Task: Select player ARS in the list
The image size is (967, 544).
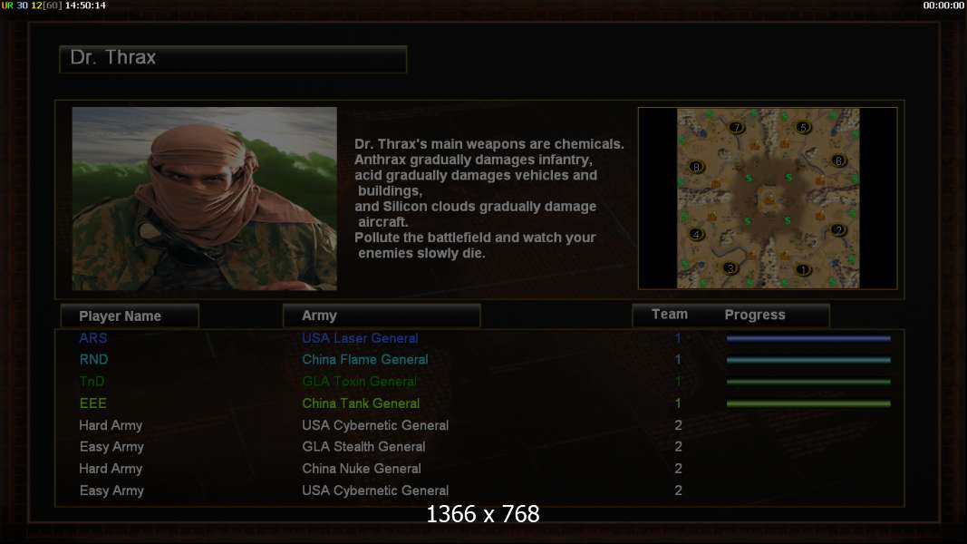Action: point(93,338)
